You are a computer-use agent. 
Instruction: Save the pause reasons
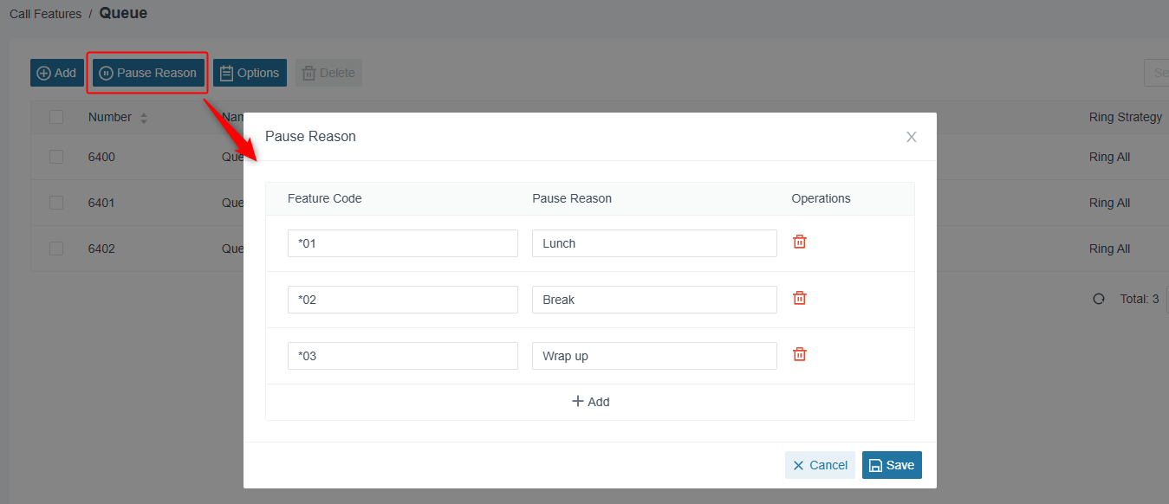click(x=892, y=465)
